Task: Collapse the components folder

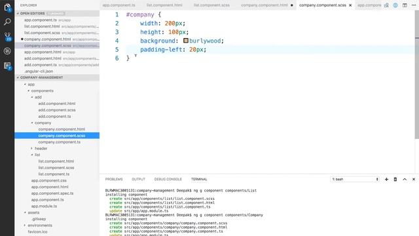Action: 29,90
